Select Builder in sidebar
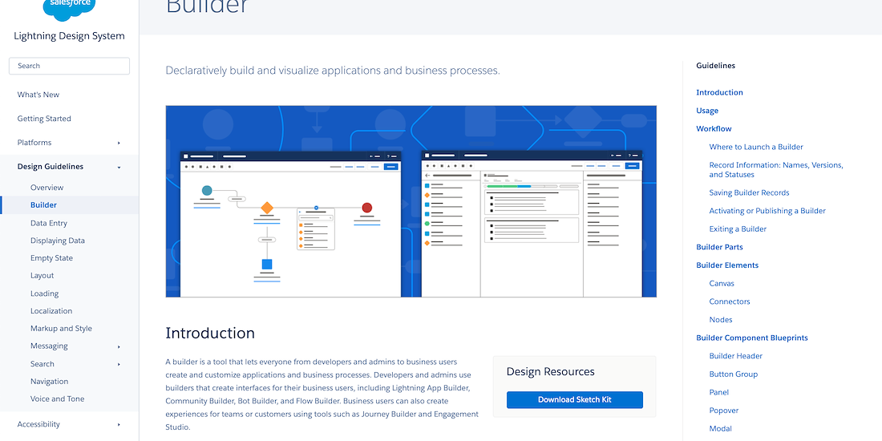Screen dimensions: 882x441 tap(43, 204)
